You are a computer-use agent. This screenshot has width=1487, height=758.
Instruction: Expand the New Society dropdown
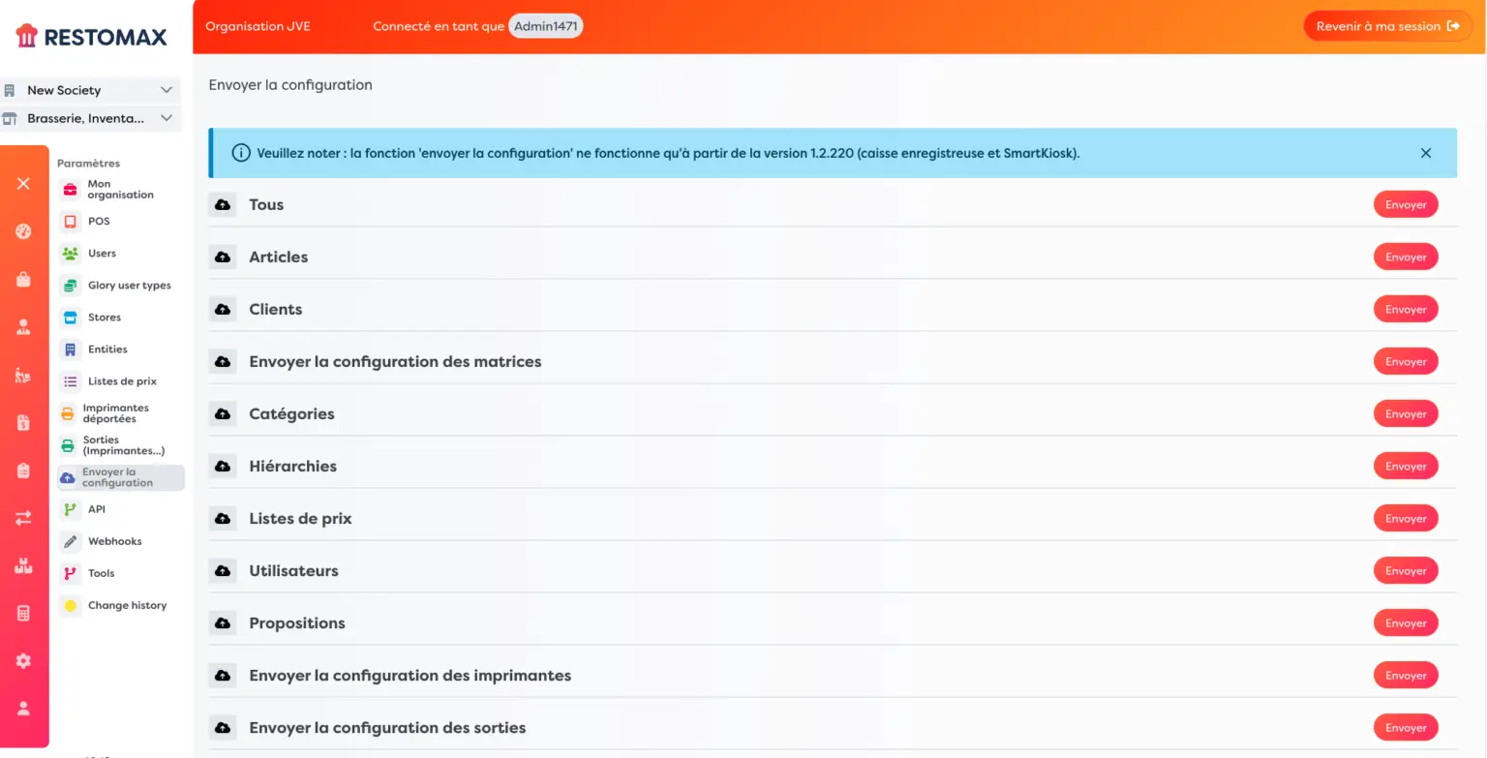(91, 90)
